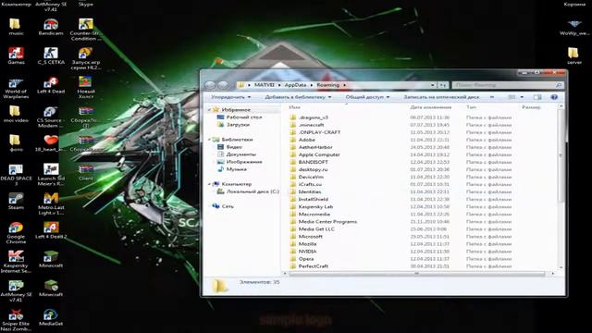This screenshot has height=333, width=592.
Task: Click the Explorer help question-mark icon
Action: pyautogui.click(x=554, y=97)
